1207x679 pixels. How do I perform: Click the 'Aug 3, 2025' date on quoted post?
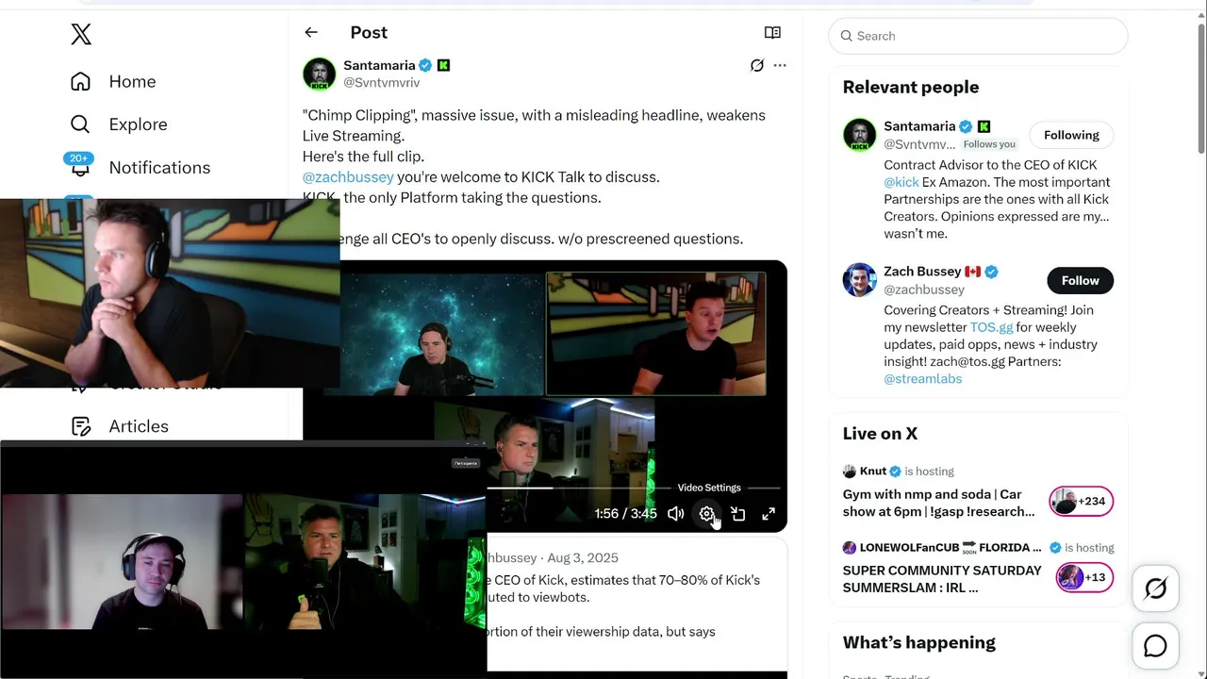pos(583,558)
